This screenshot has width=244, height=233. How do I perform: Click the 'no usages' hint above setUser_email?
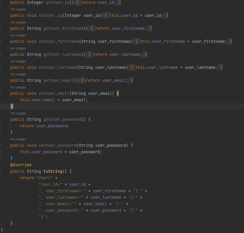pos(18,87)
